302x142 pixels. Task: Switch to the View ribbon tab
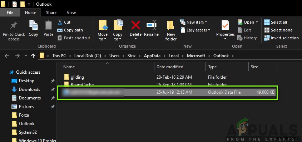coord(71,13)
